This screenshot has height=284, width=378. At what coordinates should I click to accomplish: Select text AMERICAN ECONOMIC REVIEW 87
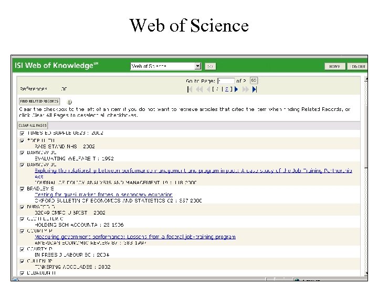[76, 243]
